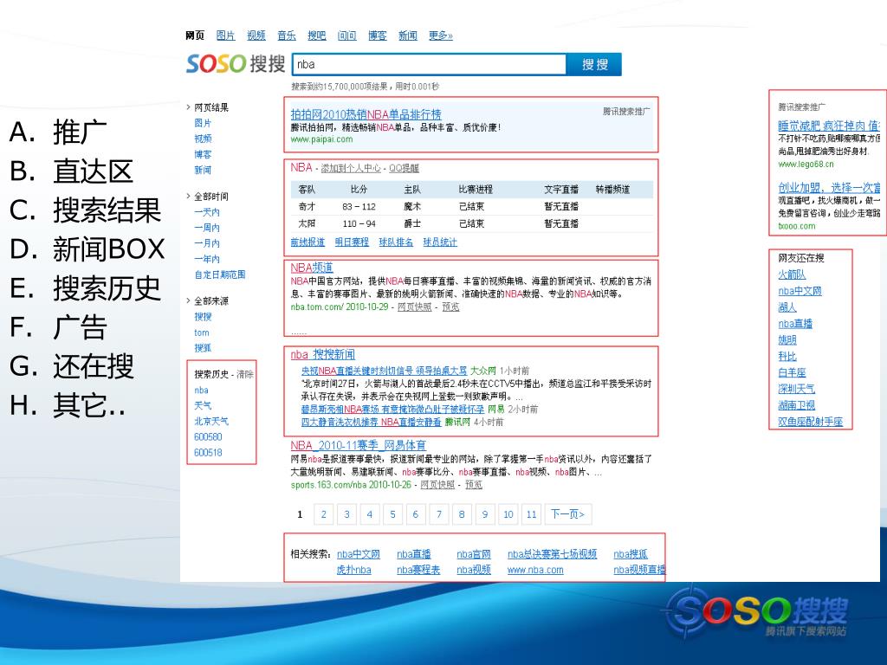Open 姚明 in 网友还在搜
887x665 pixels.
pyautogui.click(x=787, y=339)
